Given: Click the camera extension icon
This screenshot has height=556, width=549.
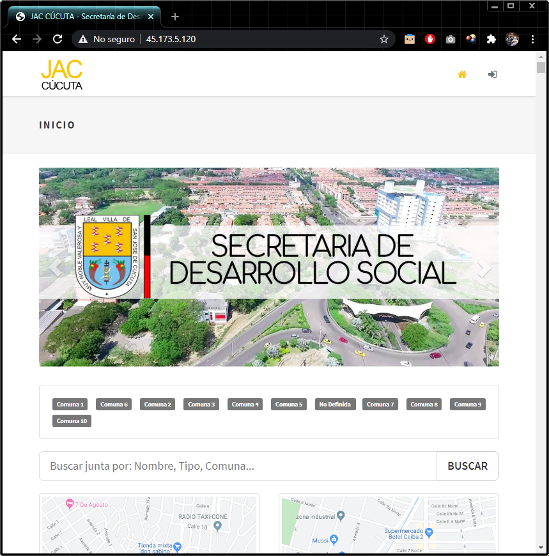Looking at the screenshot, I should (x=451, y=39).
